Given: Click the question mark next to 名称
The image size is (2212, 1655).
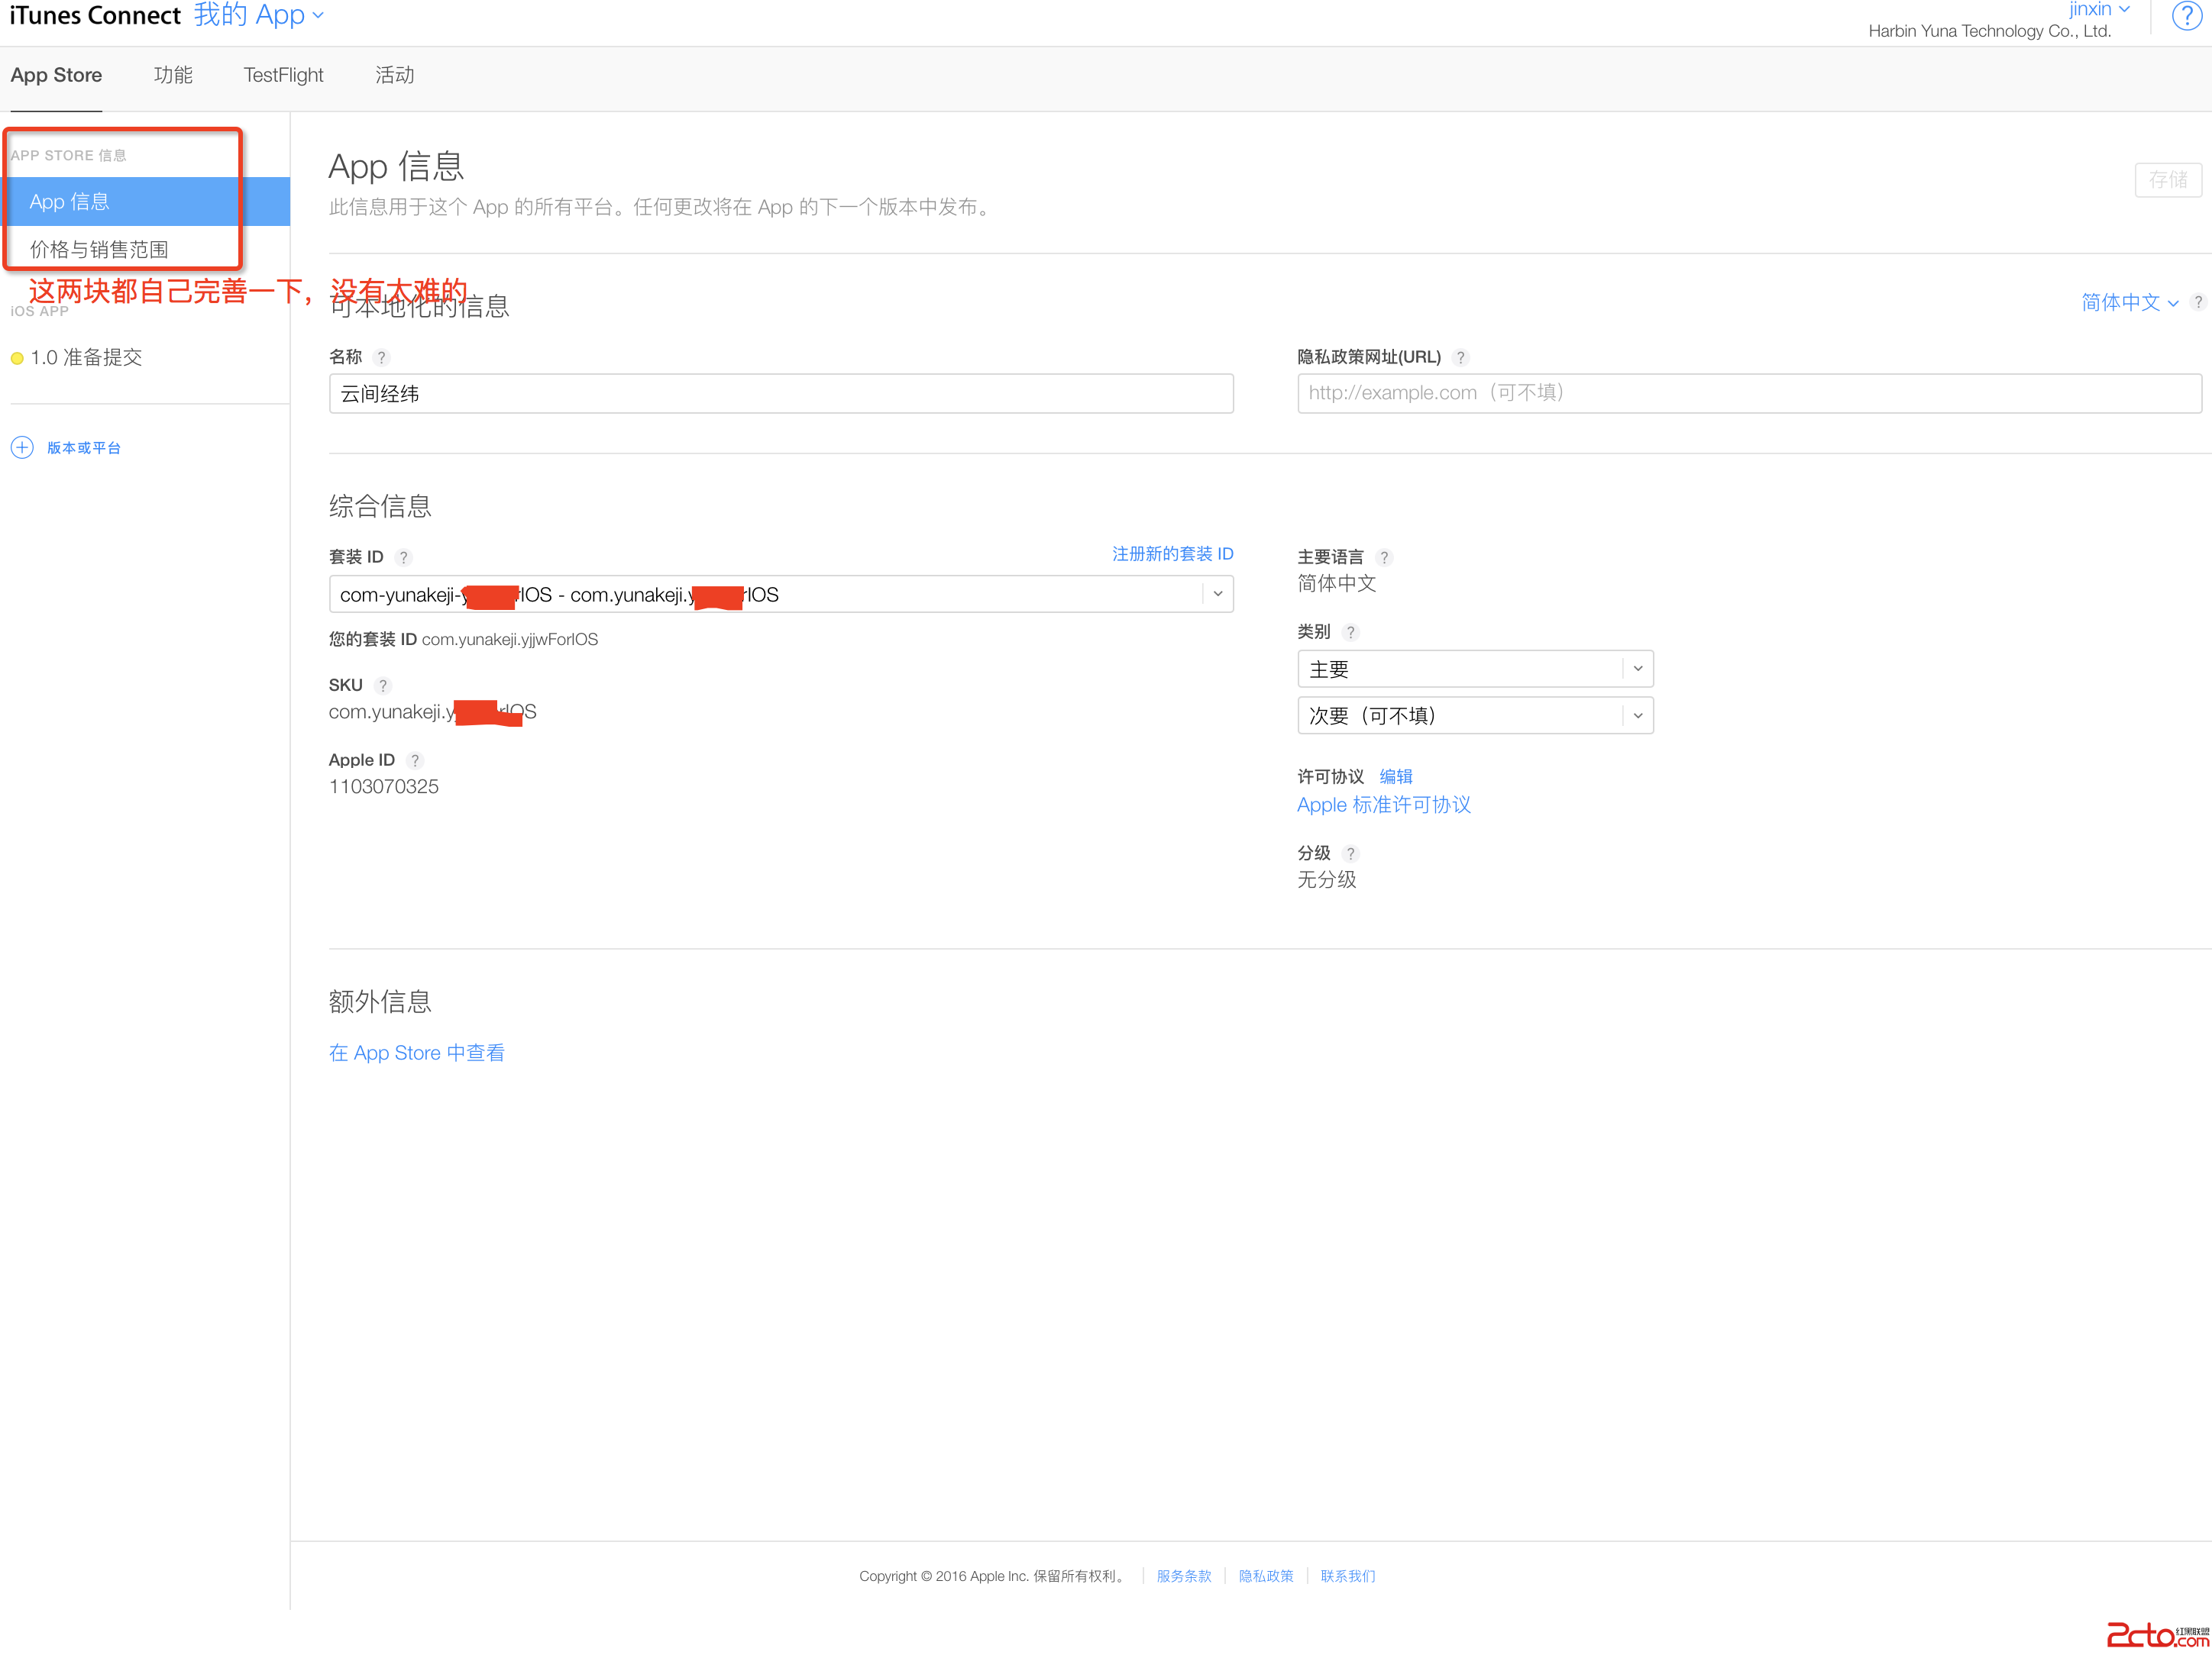Looking at the screenshot, I should [381, 358].
